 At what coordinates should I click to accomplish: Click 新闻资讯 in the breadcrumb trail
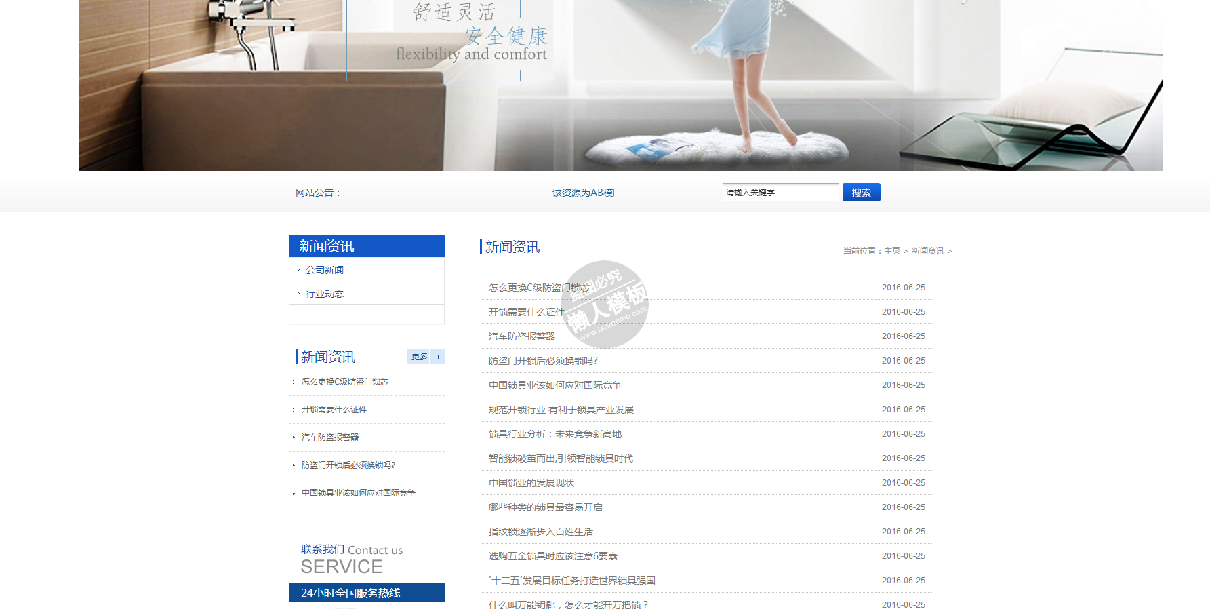pos(927,251)
